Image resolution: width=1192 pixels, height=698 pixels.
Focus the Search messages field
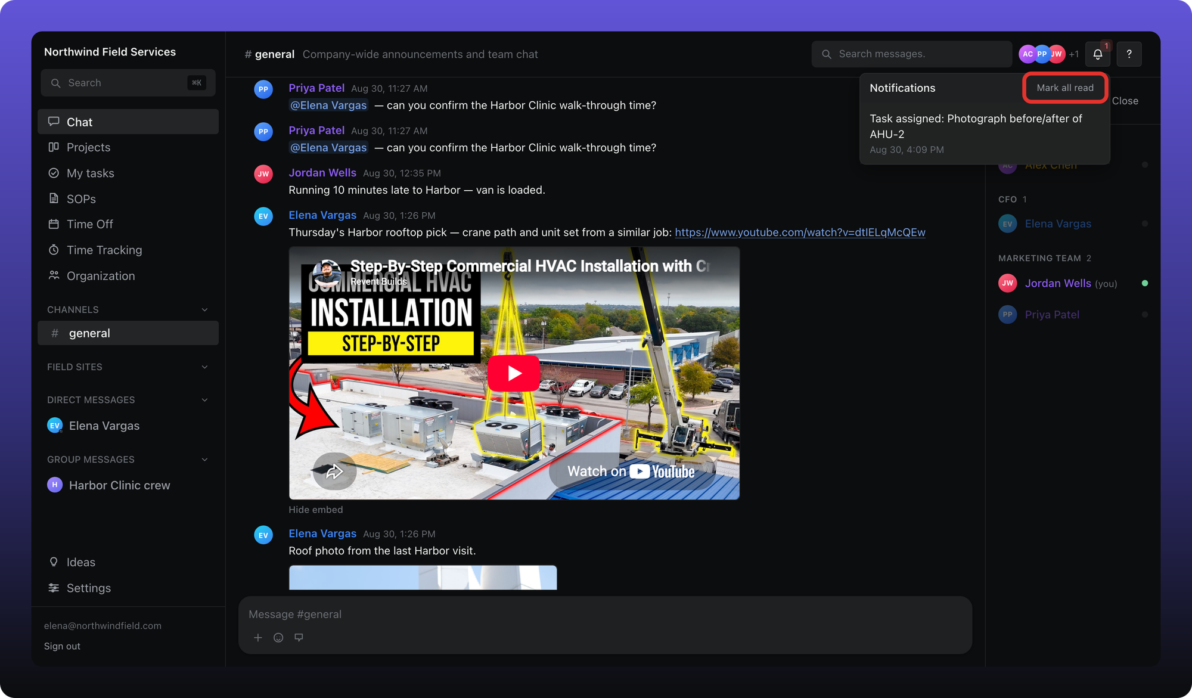click(912, 54)
